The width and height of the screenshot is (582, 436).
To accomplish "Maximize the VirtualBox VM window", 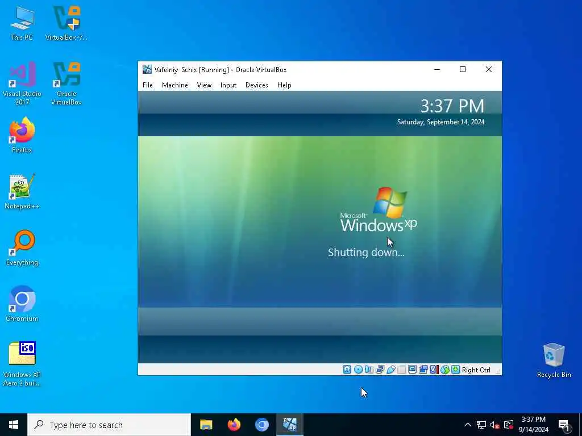I will coord(463,69).
